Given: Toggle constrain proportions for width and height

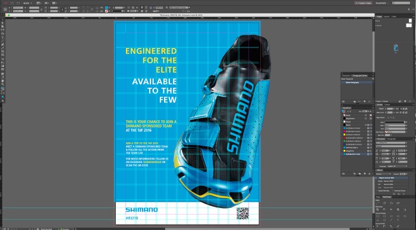Looking at the screenshot, I should point(42,9).
